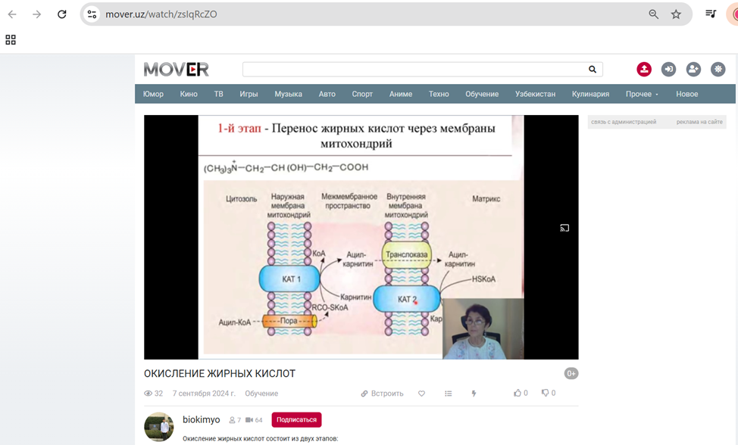Click the lightning bolt icon
The width and height of the screenshot is (738, 445).
474,394
